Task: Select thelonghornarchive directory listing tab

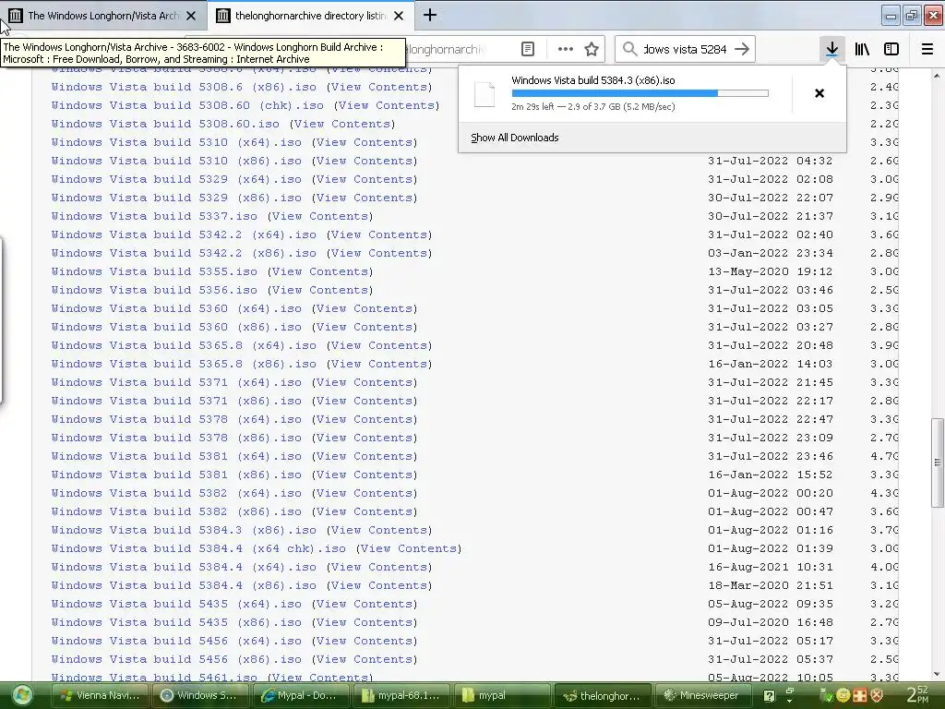Action: pyautogui.click(x=311, y=16)
